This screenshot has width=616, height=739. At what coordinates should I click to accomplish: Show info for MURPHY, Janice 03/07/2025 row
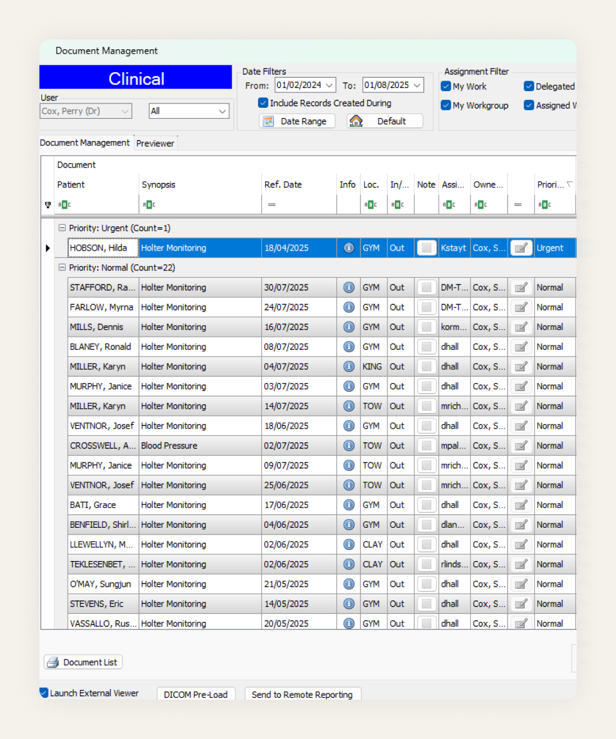pyautogui.click(x=349, y=386)
